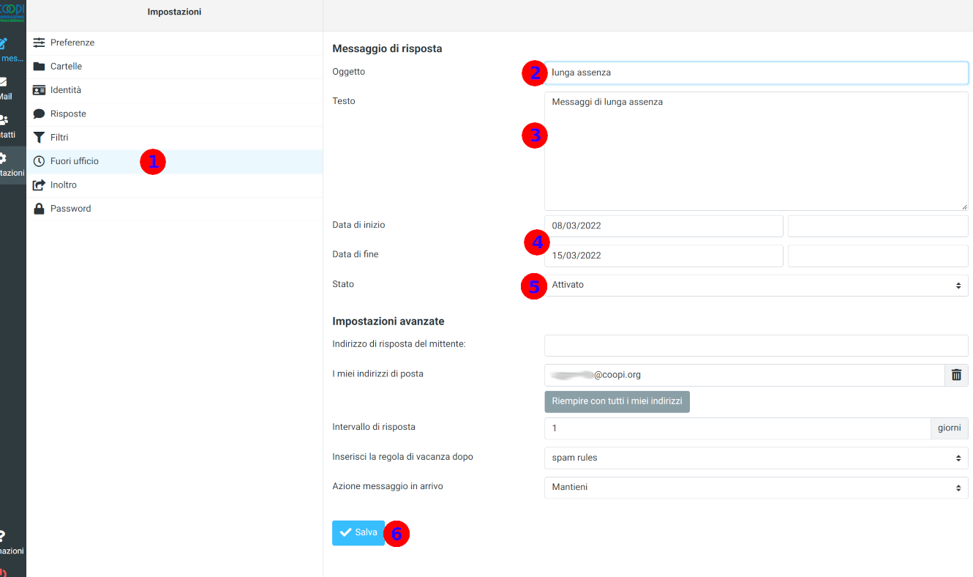Open the Cartelle settings section

[x=66, y=67]
